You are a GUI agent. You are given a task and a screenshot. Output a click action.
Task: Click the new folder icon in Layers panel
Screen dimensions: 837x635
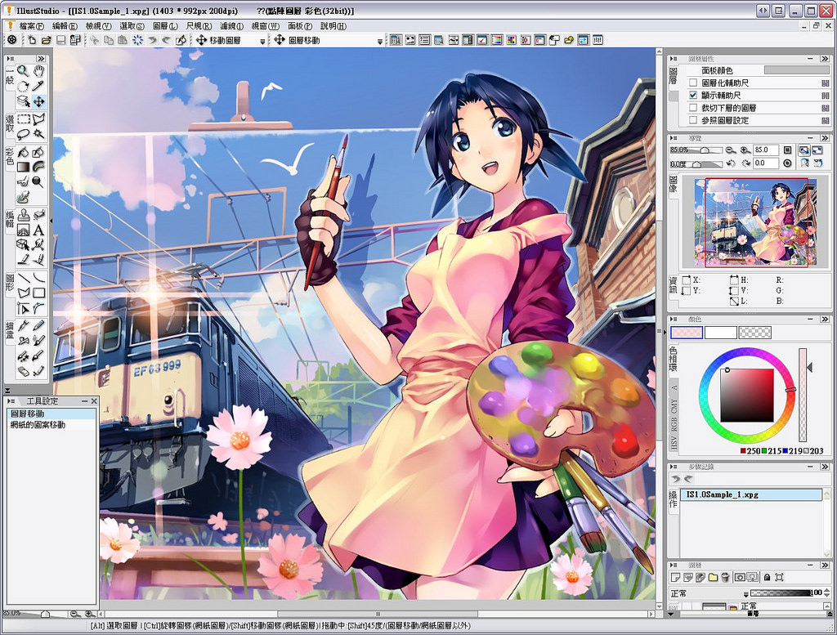pyautogui.click(x=713, y=577)
